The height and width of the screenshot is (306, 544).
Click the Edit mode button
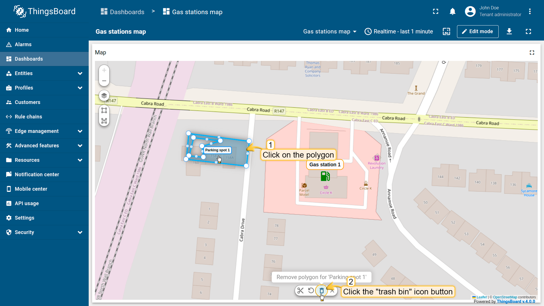coord(477,31)
